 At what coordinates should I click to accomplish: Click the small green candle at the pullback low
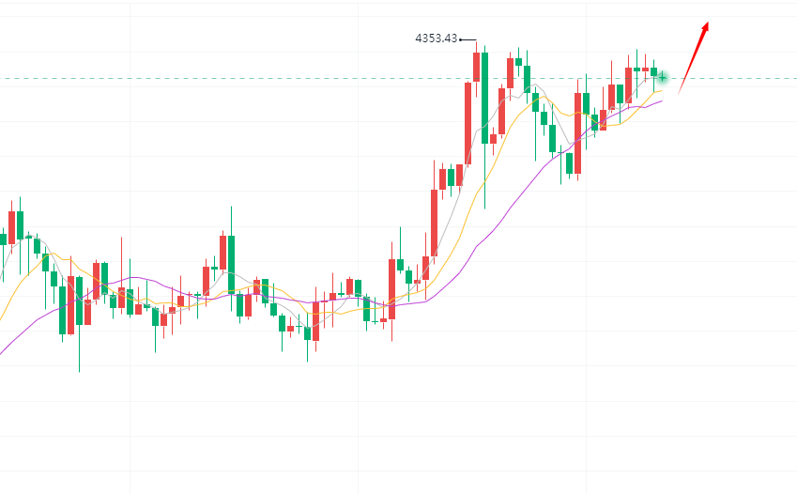pyautogui.click(x=568, y=163)
